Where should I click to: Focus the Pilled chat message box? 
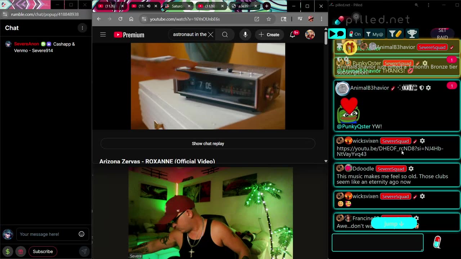point(377,242)
